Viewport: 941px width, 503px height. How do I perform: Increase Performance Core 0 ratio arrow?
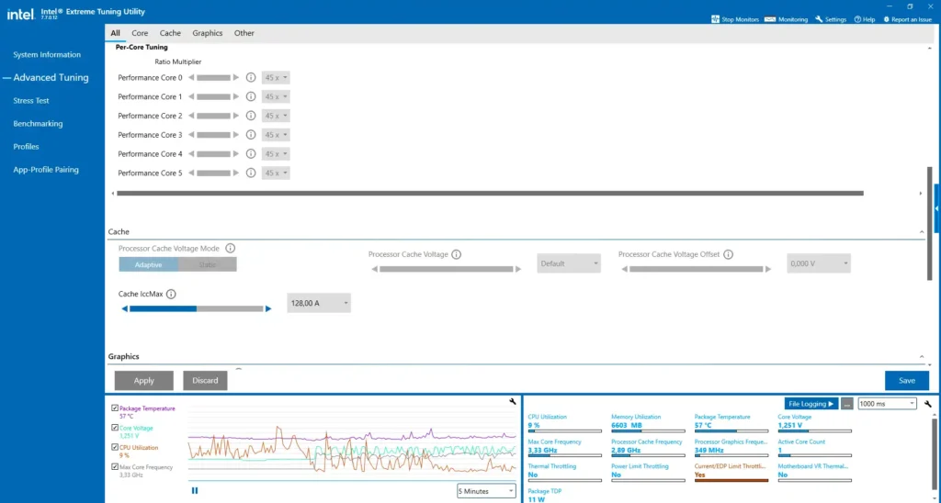[236, 77]
